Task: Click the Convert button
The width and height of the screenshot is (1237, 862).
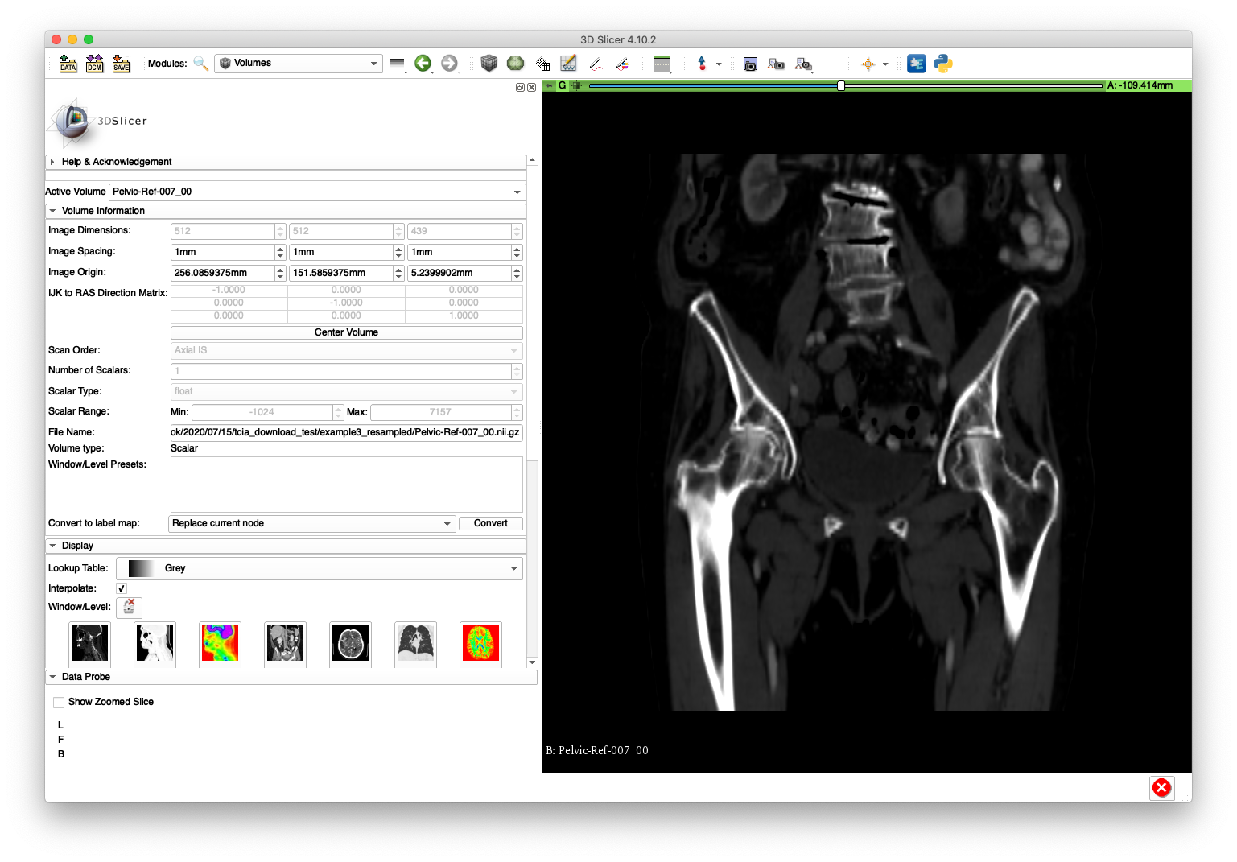Action: tap(490, 523)
